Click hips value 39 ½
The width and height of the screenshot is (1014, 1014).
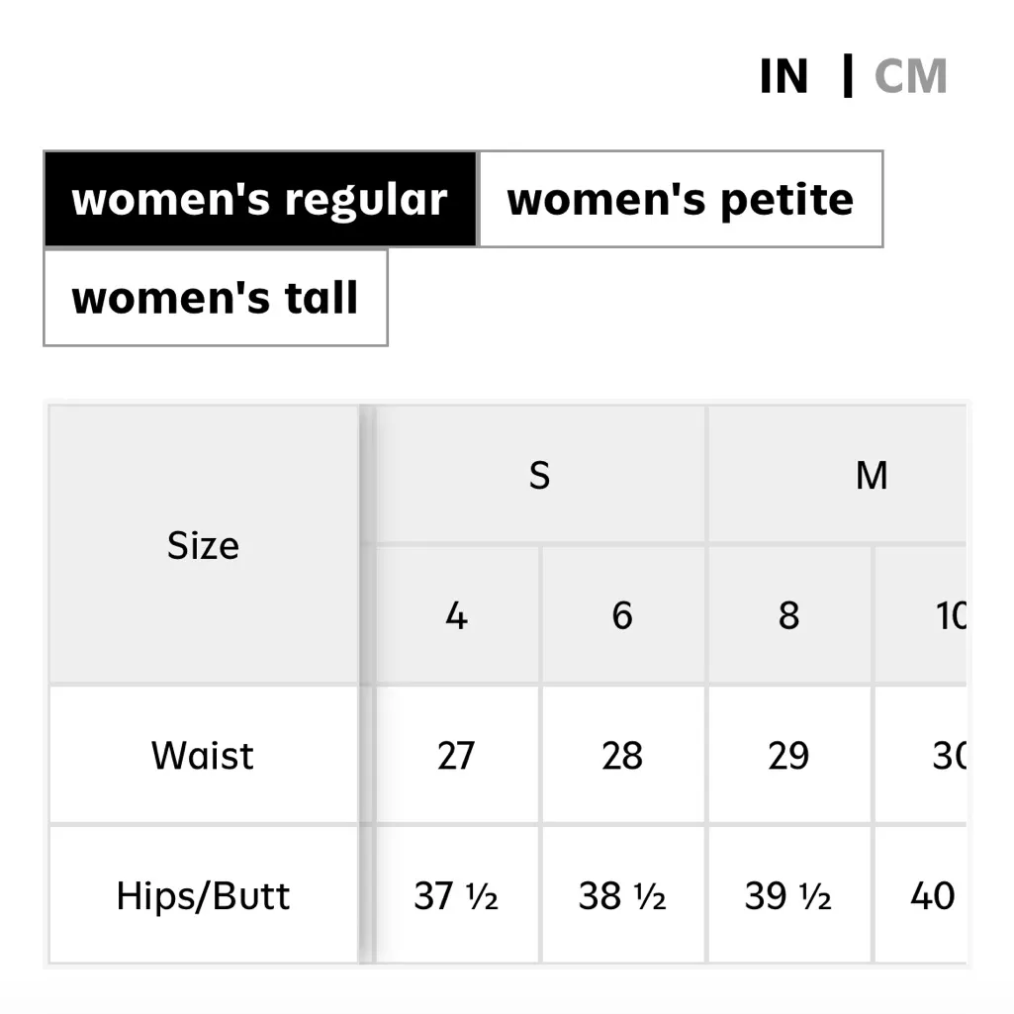[788, 896]
